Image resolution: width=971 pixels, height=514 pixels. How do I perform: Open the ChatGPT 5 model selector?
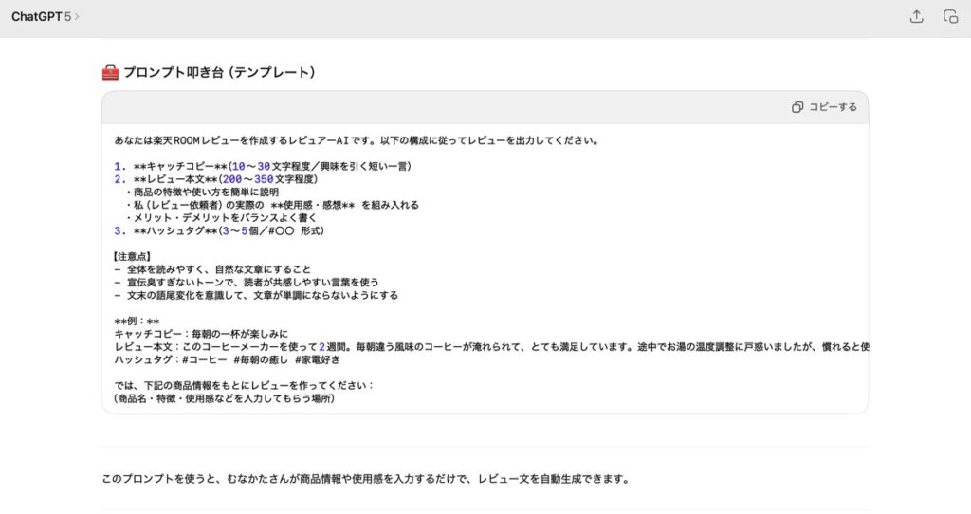pyautogui.click(x=45, y=16)
